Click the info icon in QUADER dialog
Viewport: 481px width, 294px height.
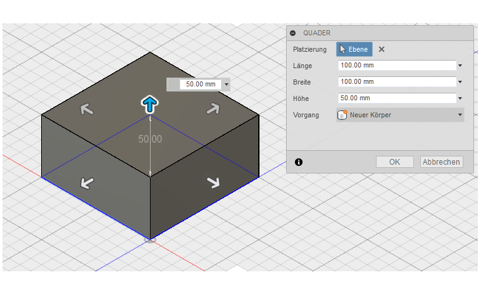coord(299,162)
